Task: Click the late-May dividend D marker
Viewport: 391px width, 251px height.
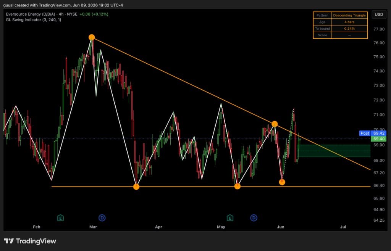Action: point(254,218)
